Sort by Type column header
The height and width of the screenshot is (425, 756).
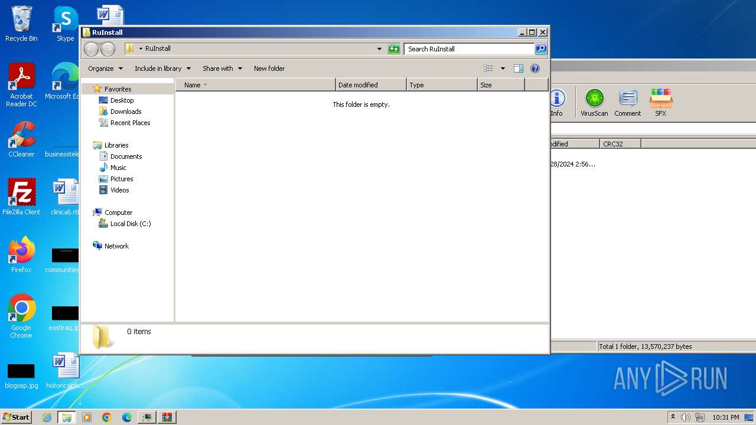442,85
